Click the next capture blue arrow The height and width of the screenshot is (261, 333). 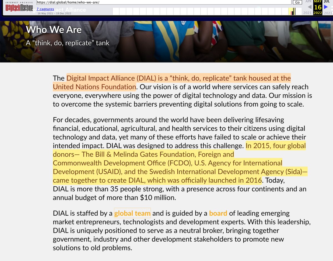(326, 7)
